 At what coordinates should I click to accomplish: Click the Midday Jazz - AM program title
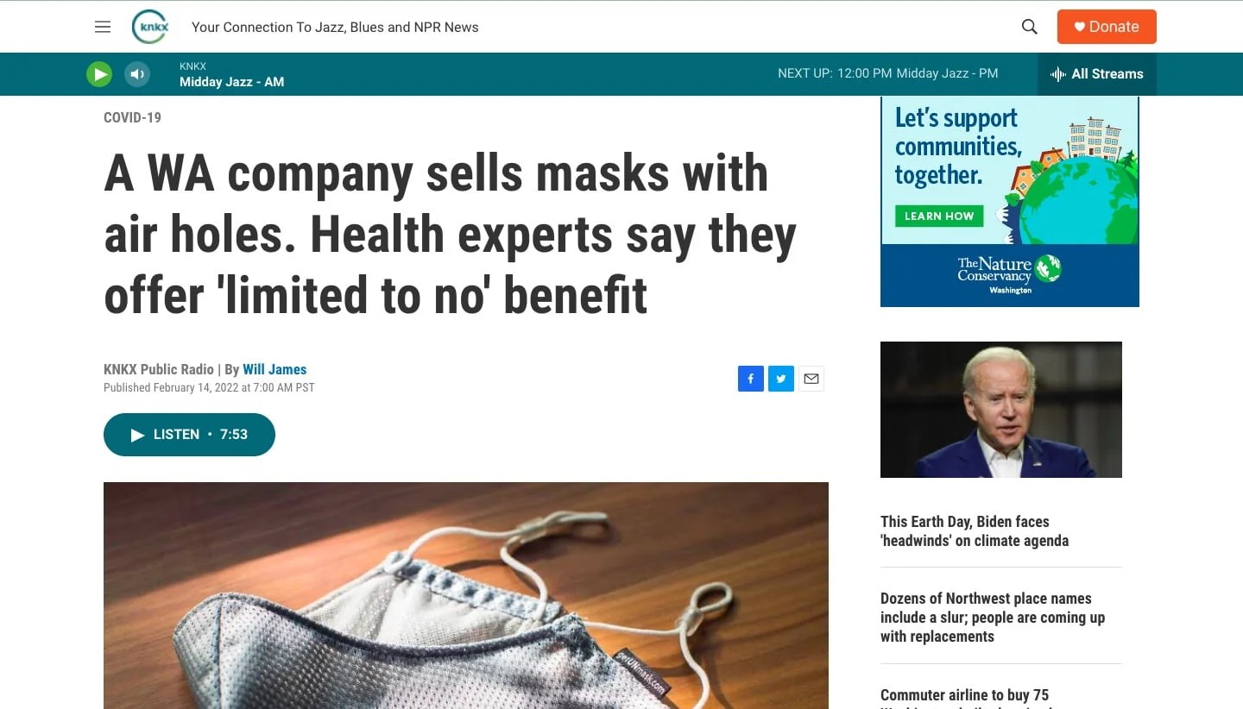pyautogui.click(x=231, y=82)
